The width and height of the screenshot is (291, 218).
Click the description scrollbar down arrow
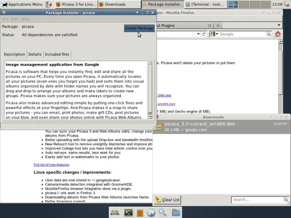click(150, 116)
